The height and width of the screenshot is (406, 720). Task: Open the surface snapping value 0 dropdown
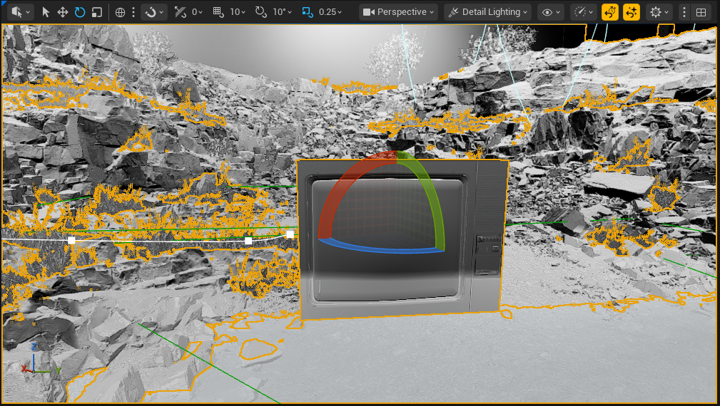(x=197, y=12)
